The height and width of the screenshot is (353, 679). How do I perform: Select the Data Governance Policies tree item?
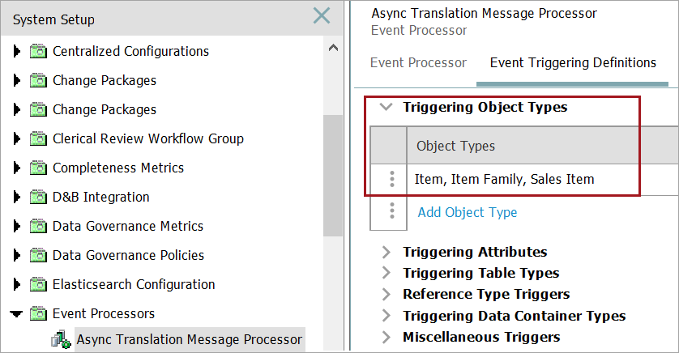click(128, 256)
